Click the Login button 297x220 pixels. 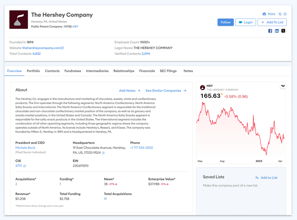pos(246,22)
